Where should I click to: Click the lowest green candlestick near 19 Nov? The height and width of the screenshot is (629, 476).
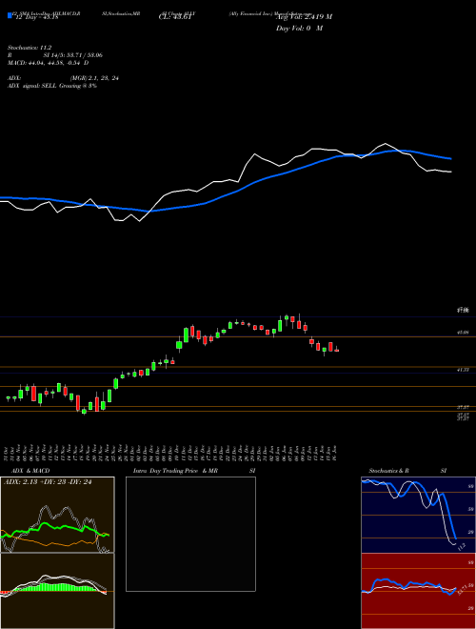tap(84, 411)
